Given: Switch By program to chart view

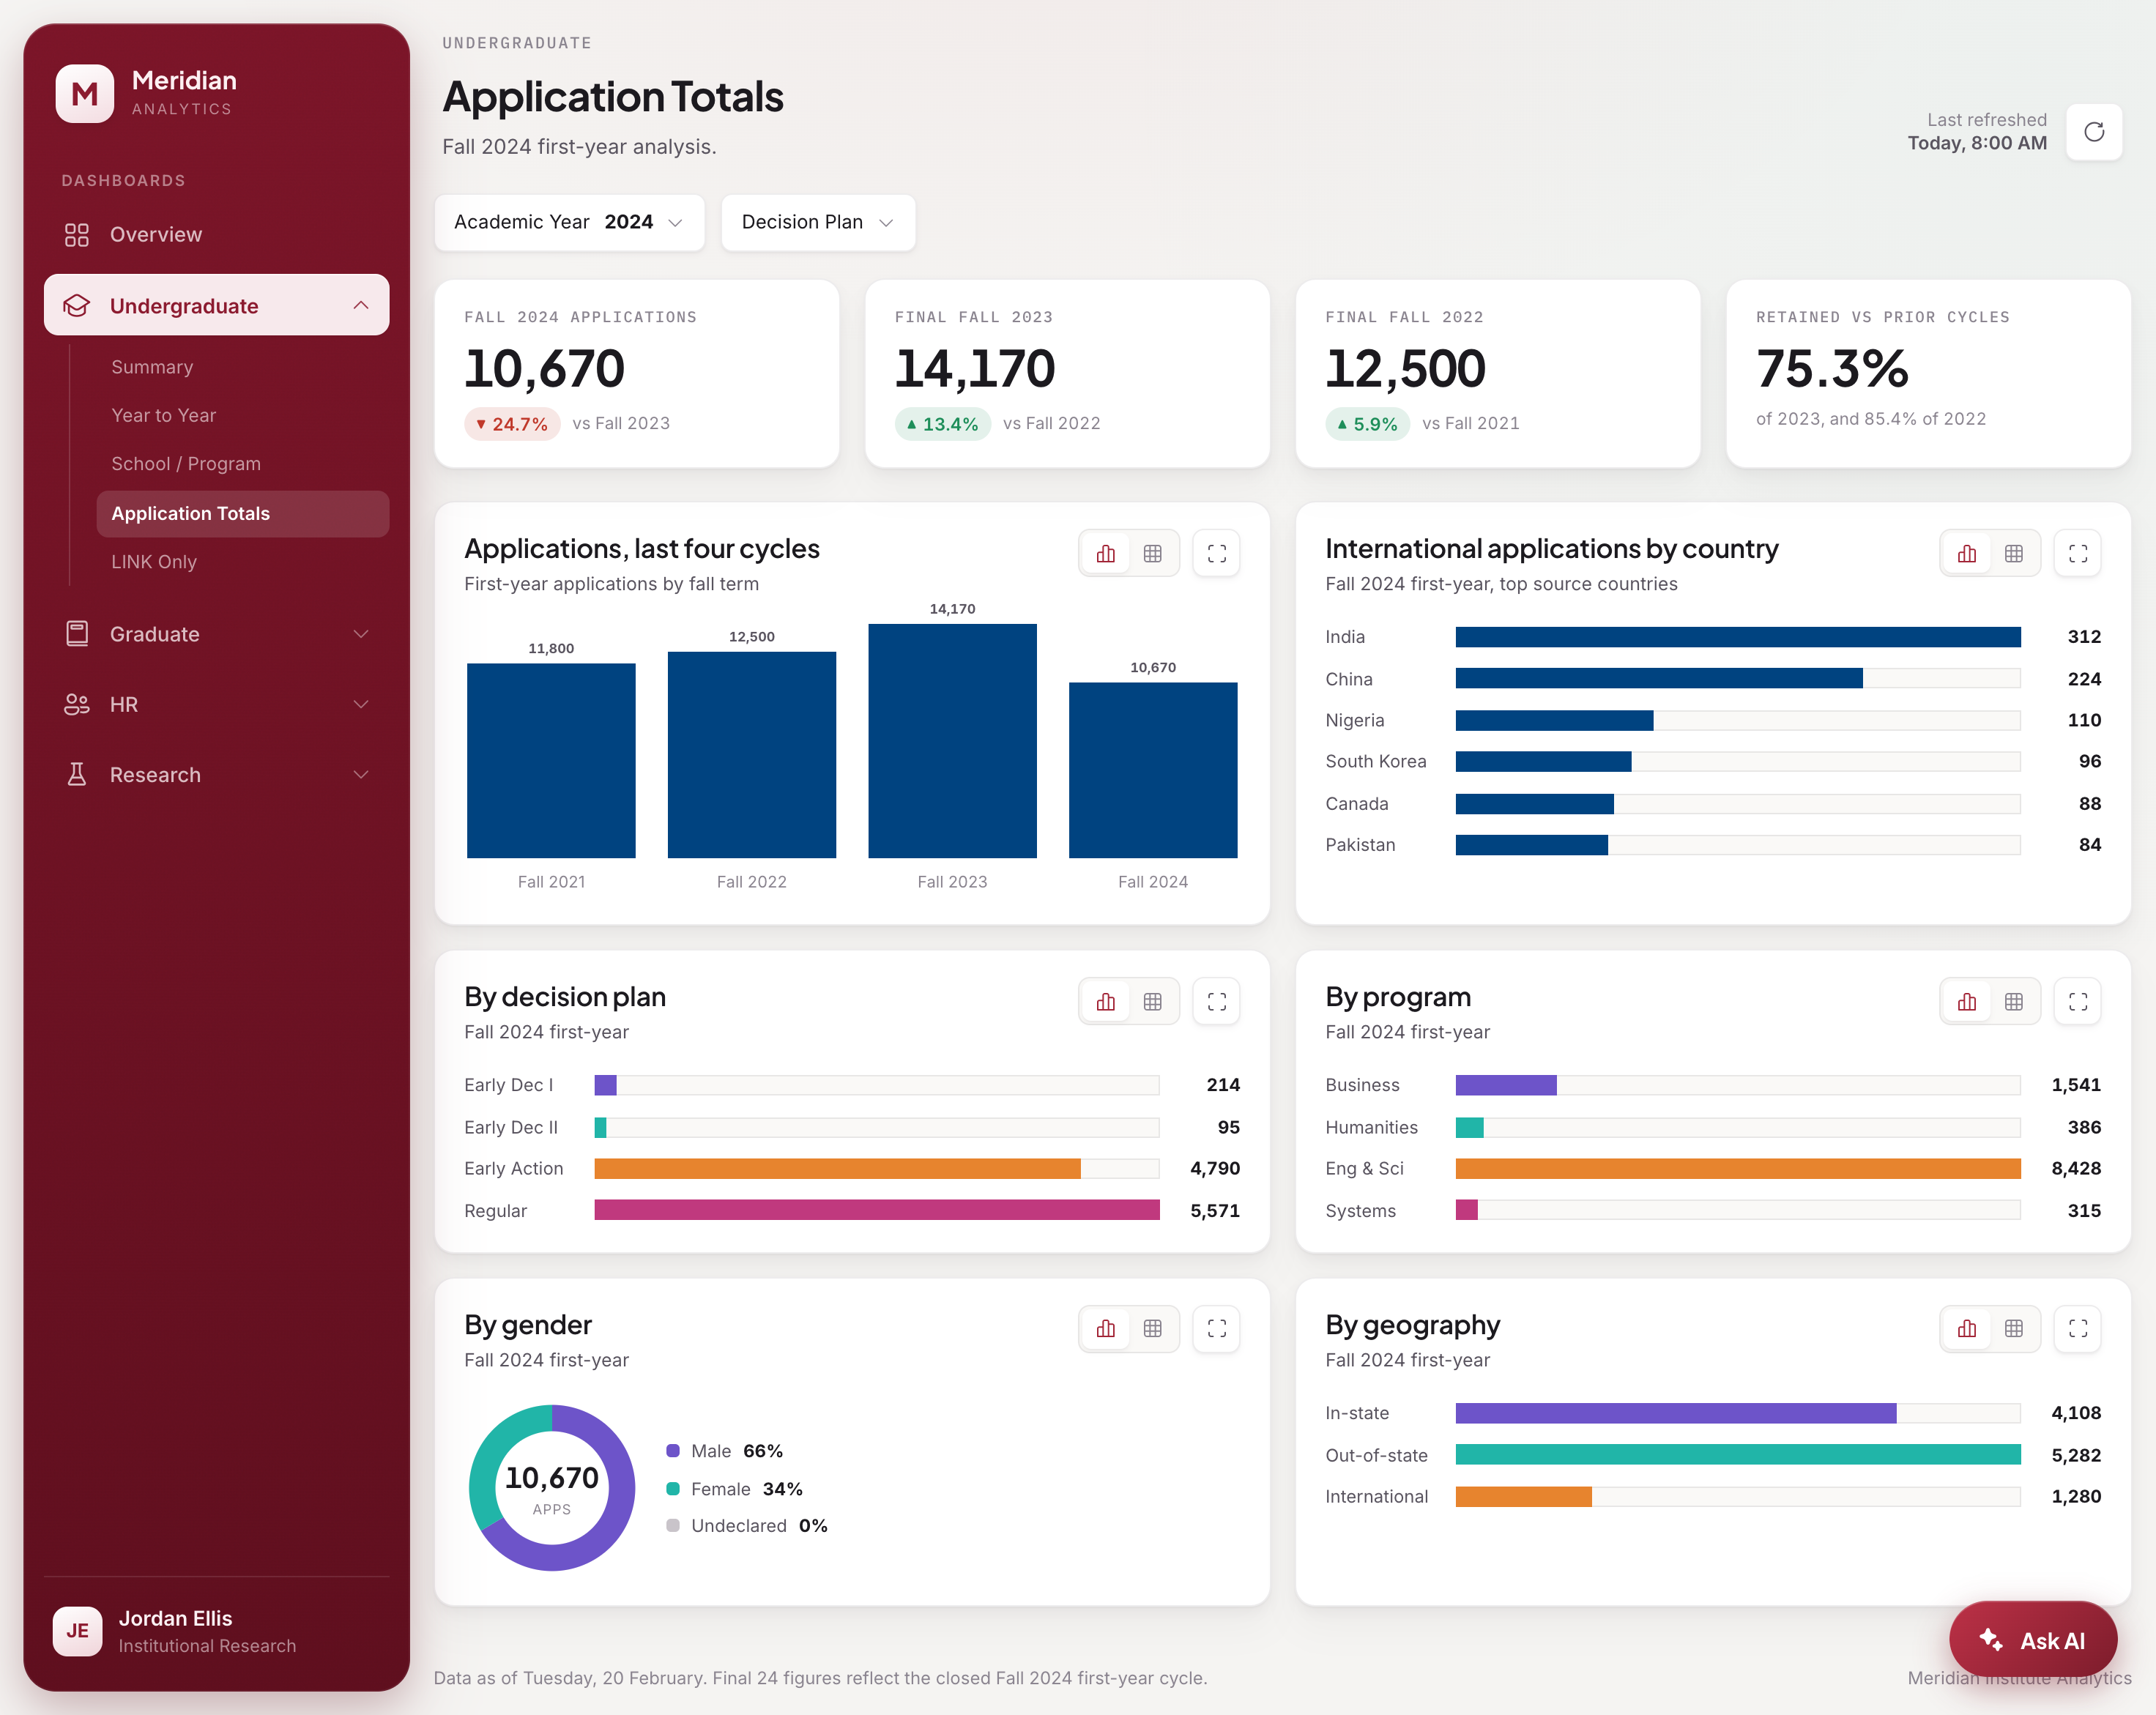Looking at the screenshot, I should click(1967, 1002).
